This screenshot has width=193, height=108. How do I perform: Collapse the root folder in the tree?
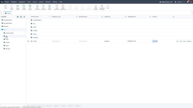click(x=1, y=29)
